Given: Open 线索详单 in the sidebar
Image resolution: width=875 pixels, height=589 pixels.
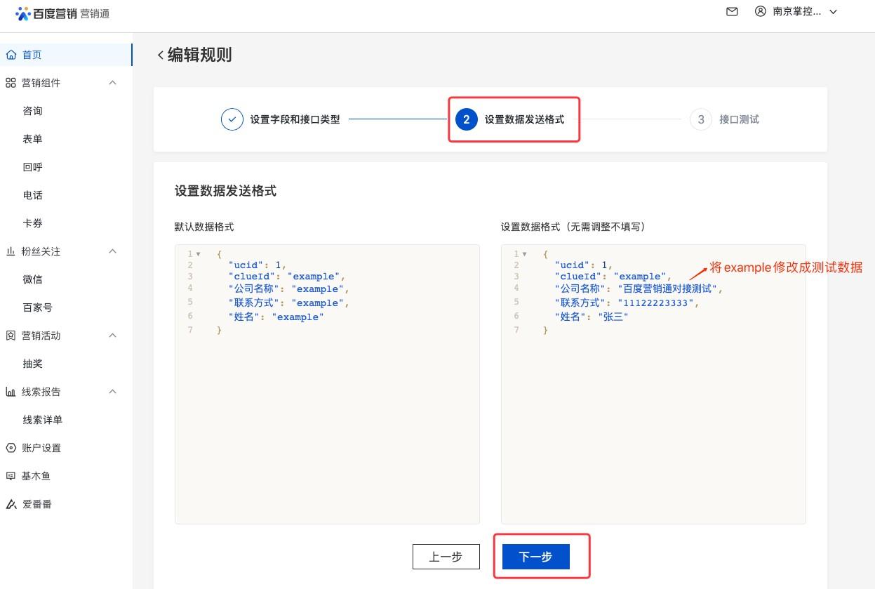Looking at the screenshot, I should point(43,420).
